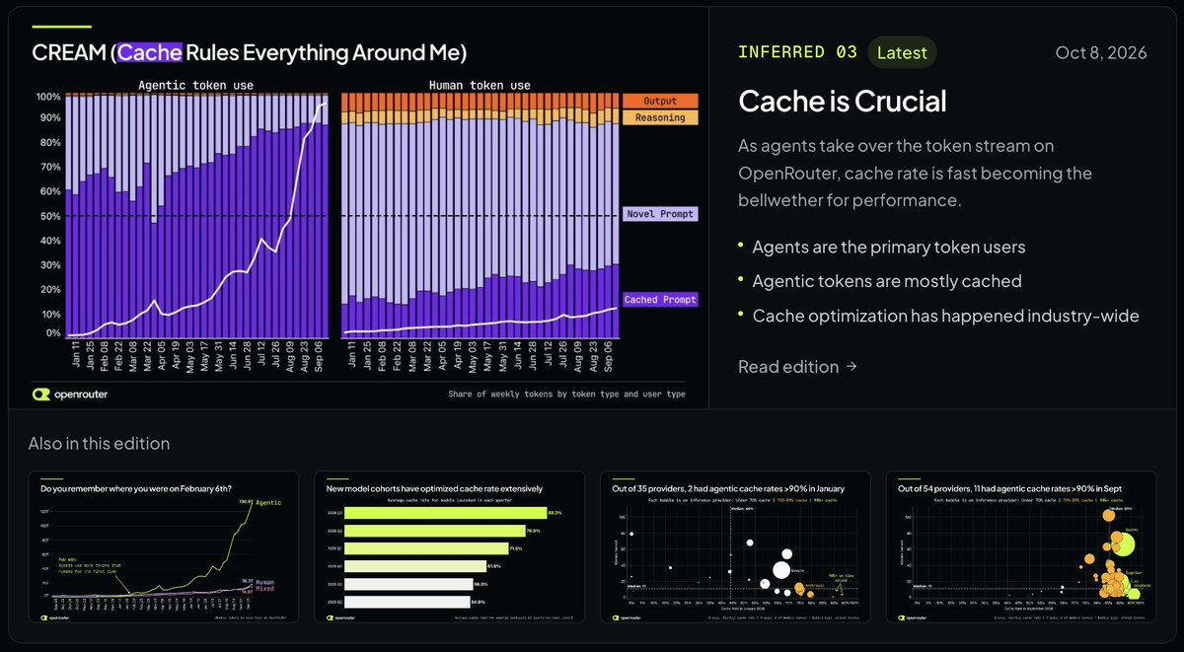Open the Read edition link
The image size is (1184, 652).
click(x=797, y=367)
